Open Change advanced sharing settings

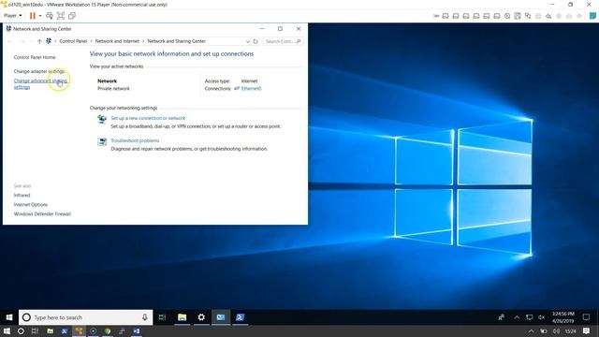coord(40,83)
